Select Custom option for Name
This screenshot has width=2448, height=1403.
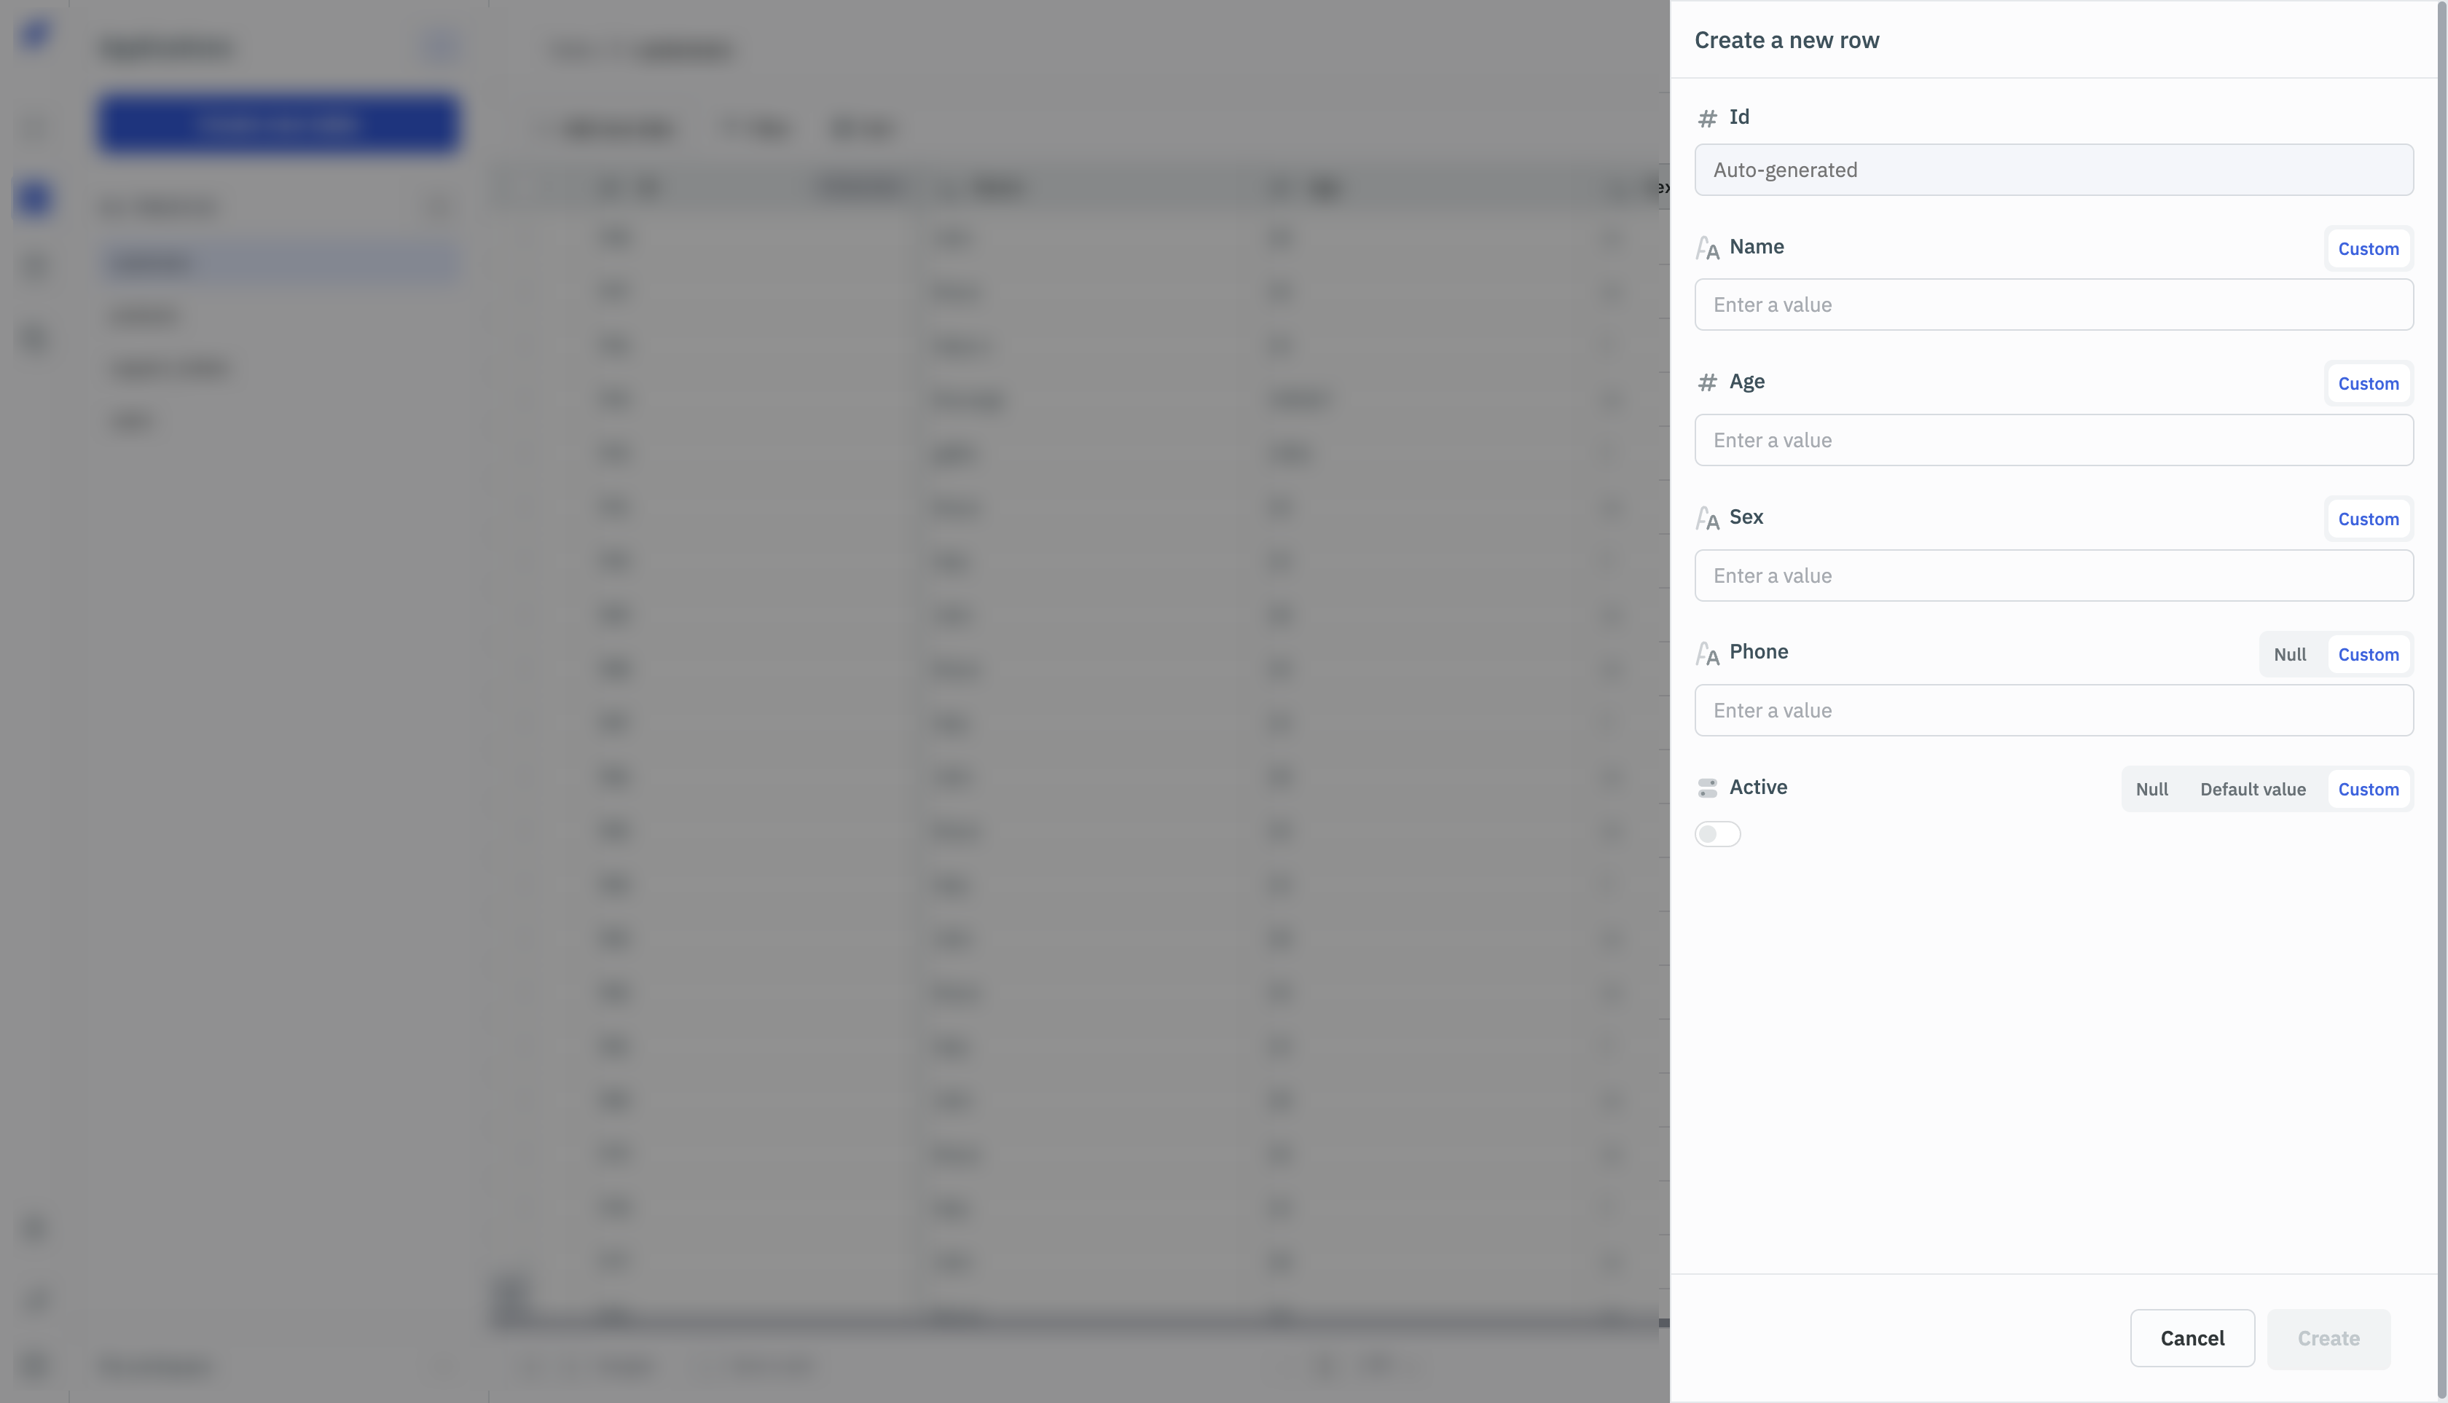tap(2368, 248)
